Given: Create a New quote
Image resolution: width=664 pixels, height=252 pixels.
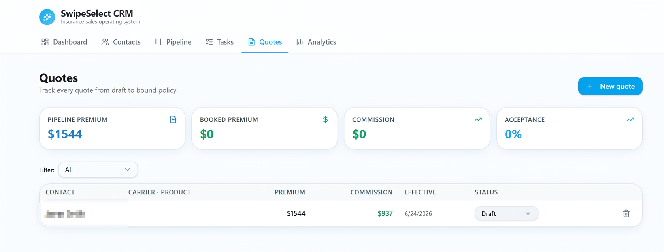Looking at the screenshot, I should click(610, 86).
